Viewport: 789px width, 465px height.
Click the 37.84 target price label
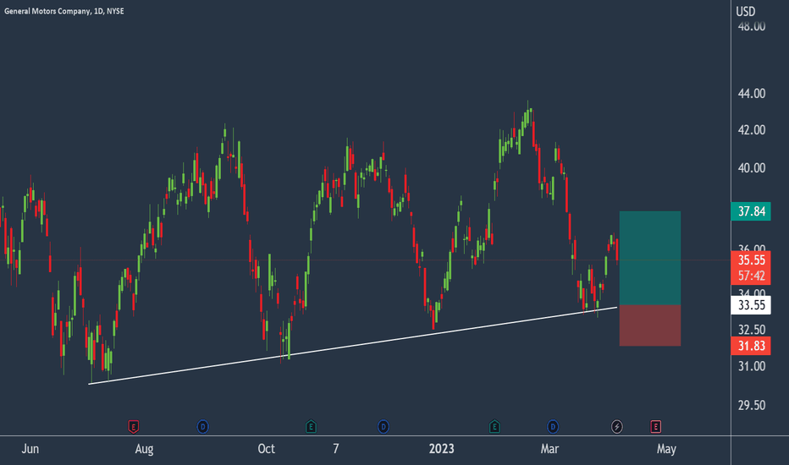pos(751,211)
